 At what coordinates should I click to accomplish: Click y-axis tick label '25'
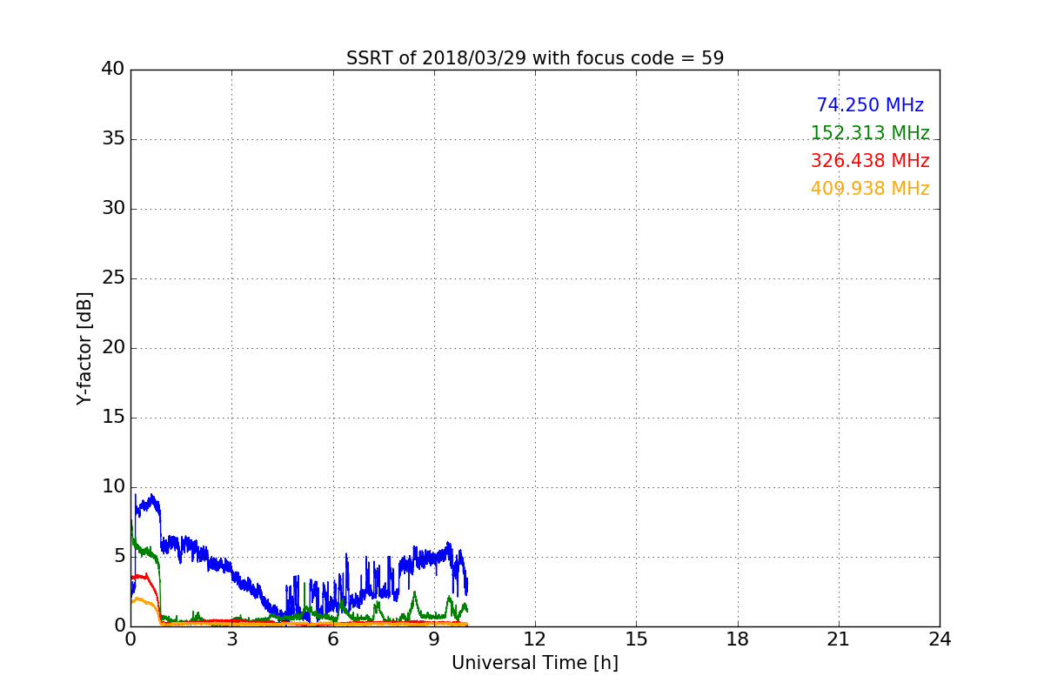click(x=114, y=278)
